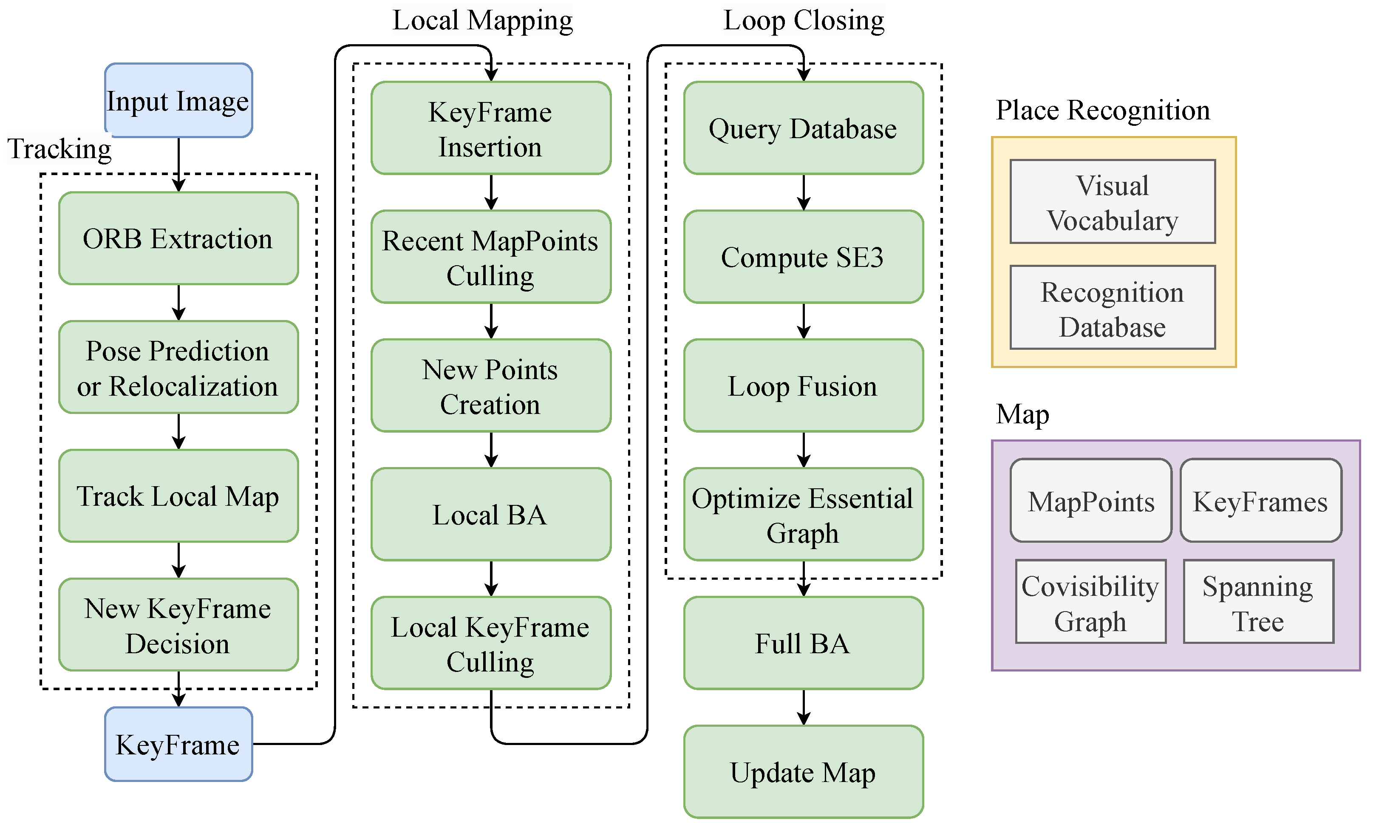Click Local KeyFrame Culling block
The height and width of the screenshot is (833, 1376).
click(x=490, y=643)
